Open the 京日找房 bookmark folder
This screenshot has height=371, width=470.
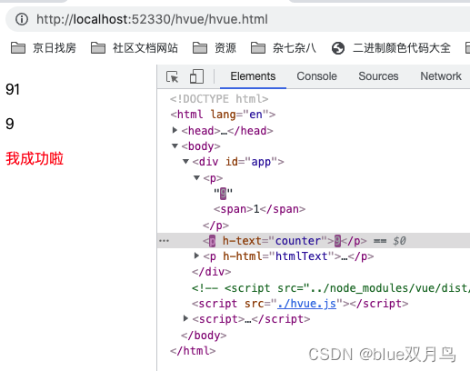pyautogui.click(x=44, y=48)
